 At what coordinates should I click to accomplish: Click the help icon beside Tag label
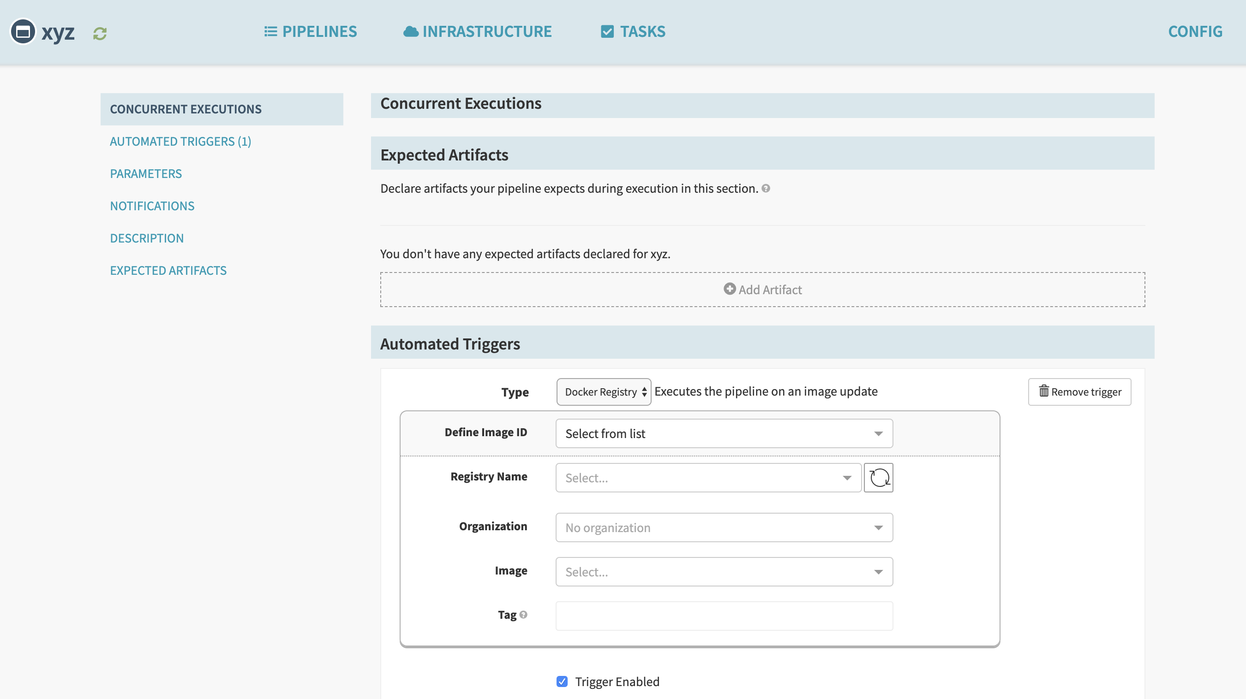coord(523,615)
